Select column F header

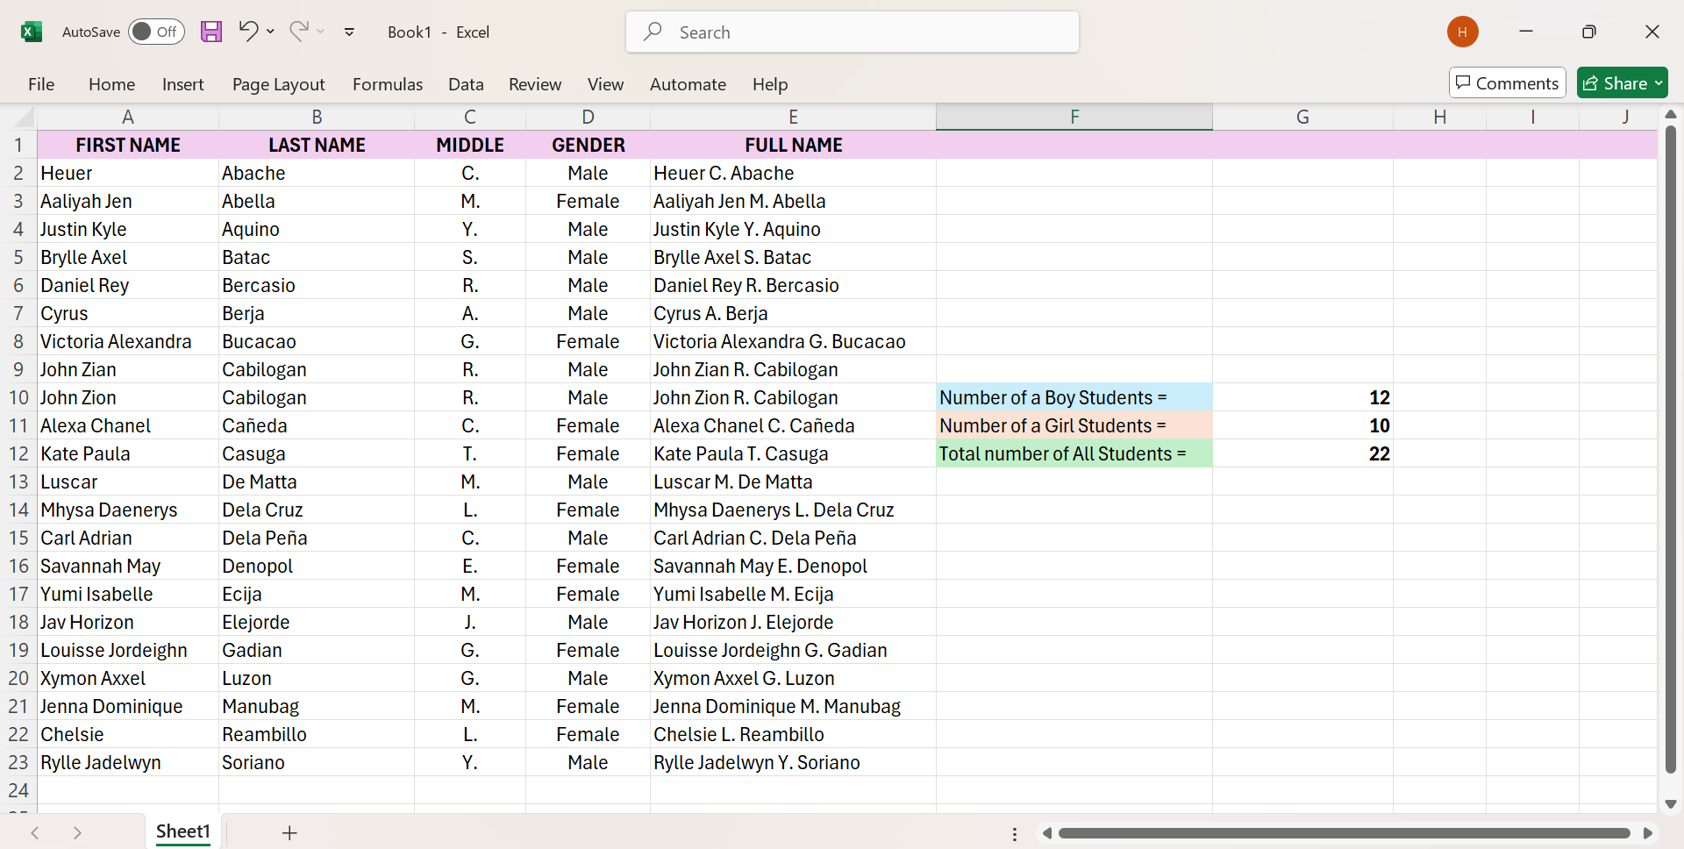click(1074, 117)
